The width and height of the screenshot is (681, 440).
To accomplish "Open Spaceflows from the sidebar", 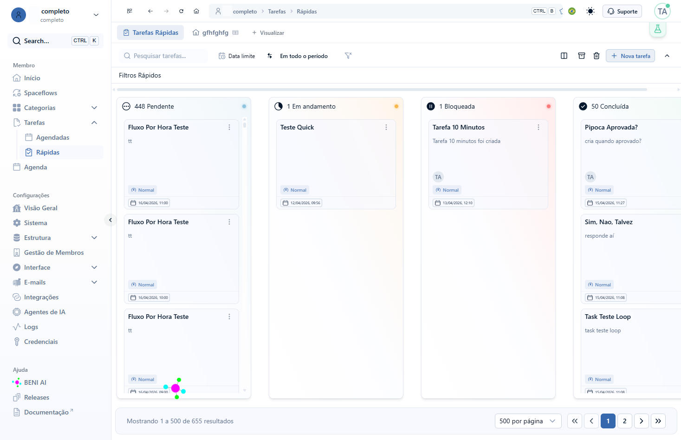I will 40,93.
